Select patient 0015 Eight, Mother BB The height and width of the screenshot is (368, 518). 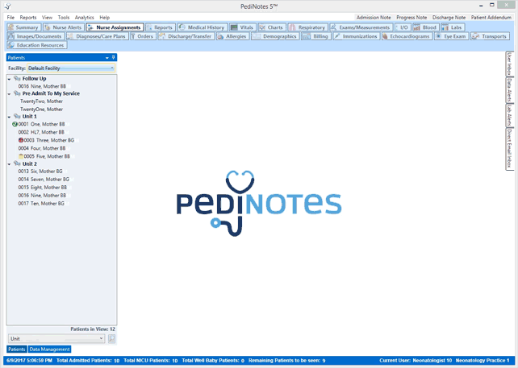tap(42, 188)
